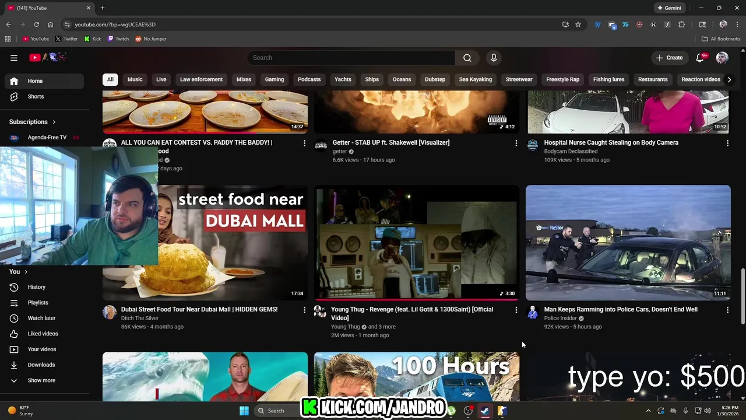Screen dimensions: 746x420
Task: Open the Chrome apps grid in bookmarks bar
Action: 8,39
